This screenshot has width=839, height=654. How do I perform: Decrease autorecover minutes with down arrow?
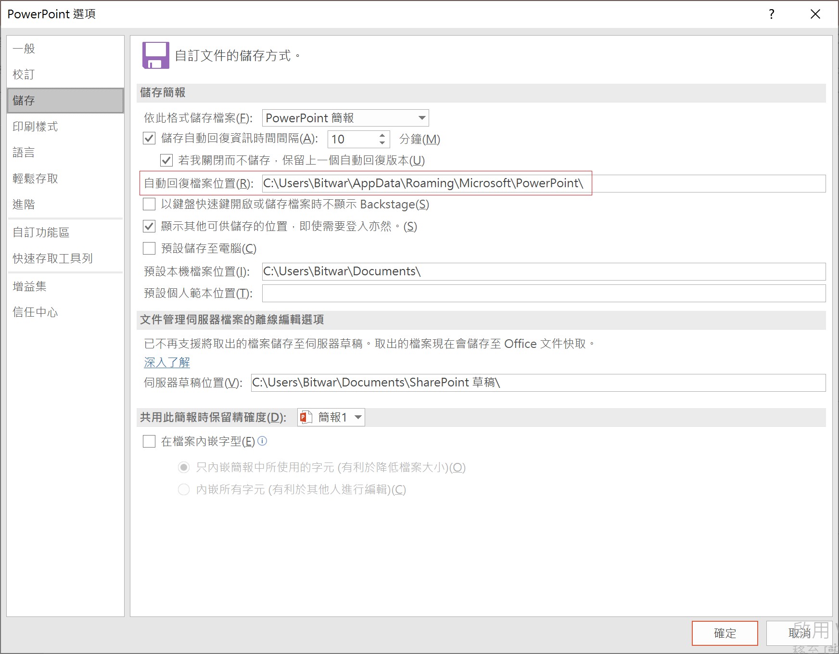click(x=382, y=143)
